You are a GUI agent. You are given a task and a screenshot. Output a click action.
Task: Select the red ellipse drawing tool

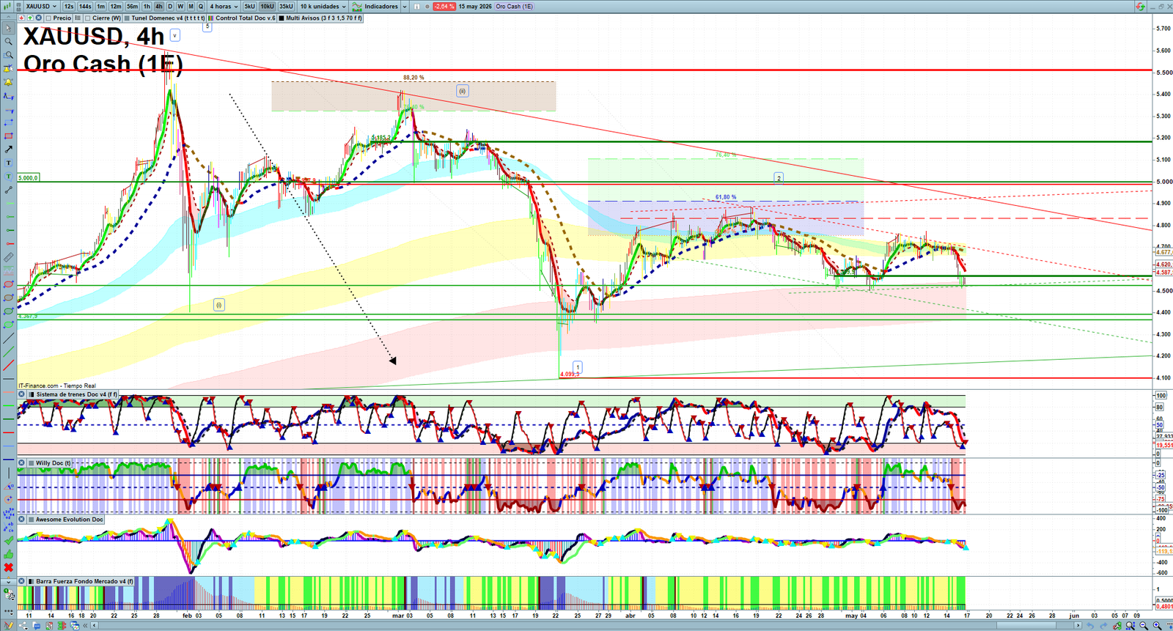[9, 284]
